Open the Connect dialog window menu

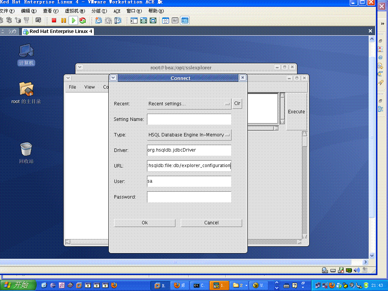[113, 78]
